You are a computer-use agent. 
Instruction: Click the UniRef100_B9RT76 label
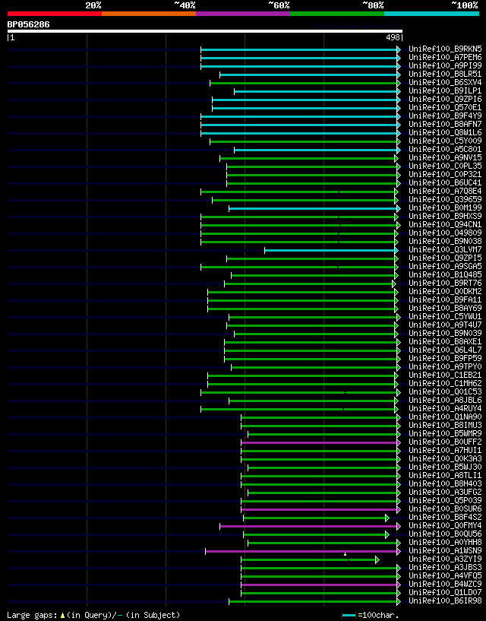click(x=445, y=284)
